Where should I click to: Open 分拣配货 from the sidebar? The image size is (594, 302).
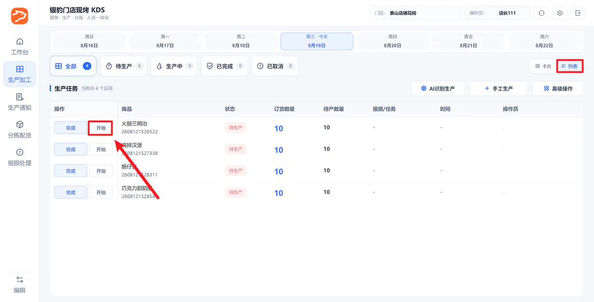tap(19, 130)
